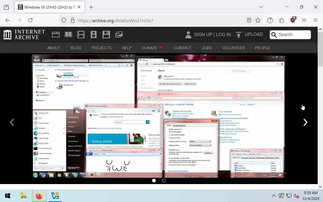
Task: List all tabs dropdown arrow
Action: point(261,7)
